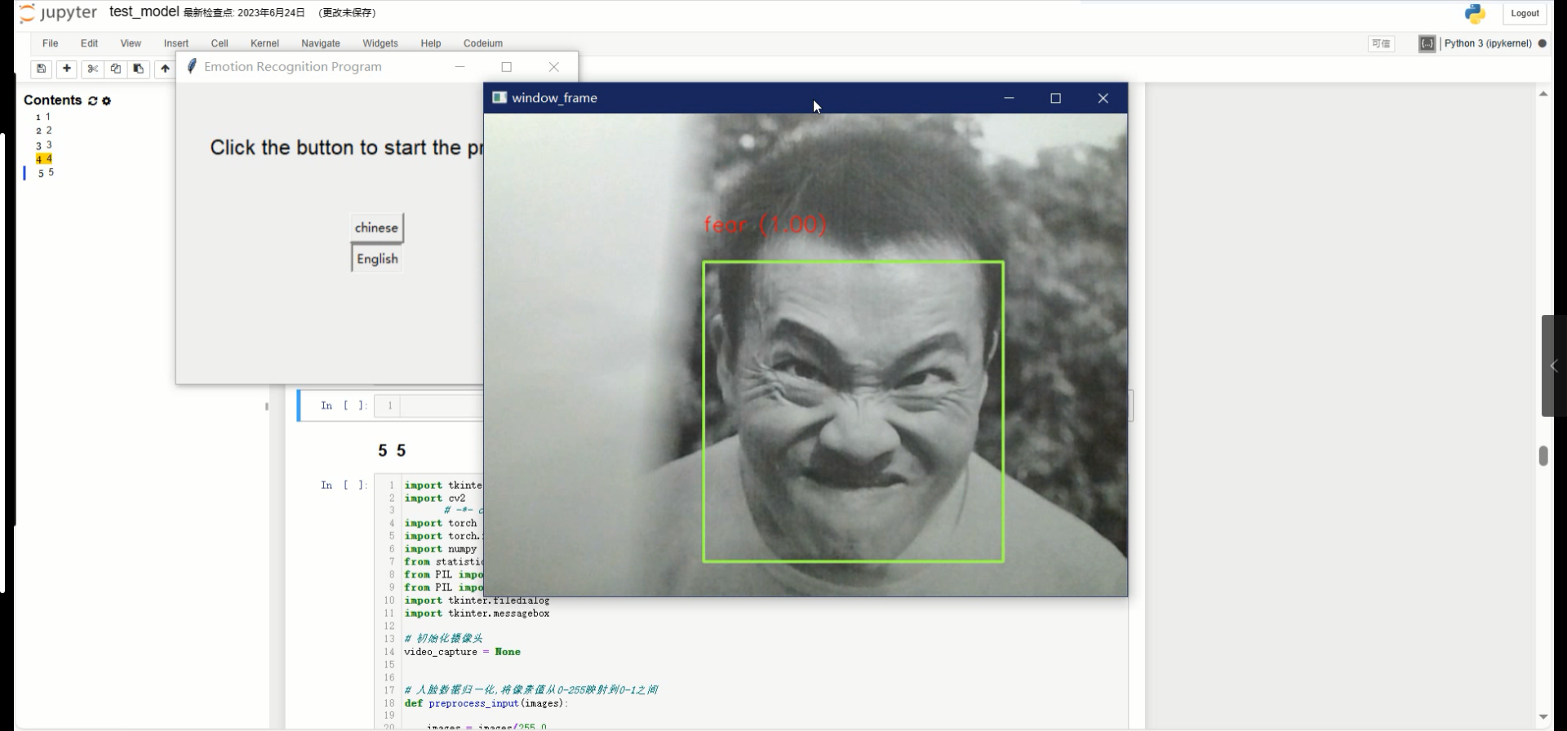Screen dimensions: 1567x731
Task: Jump to section 3 in Contents
Action: [x=44, y=144]
